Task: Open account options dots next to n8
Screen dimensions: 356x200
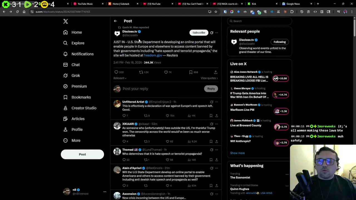Action: [105, 192]
